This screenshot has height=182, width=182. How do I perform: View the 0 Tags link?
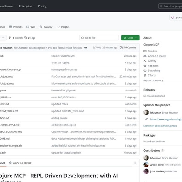click(30, 38)
